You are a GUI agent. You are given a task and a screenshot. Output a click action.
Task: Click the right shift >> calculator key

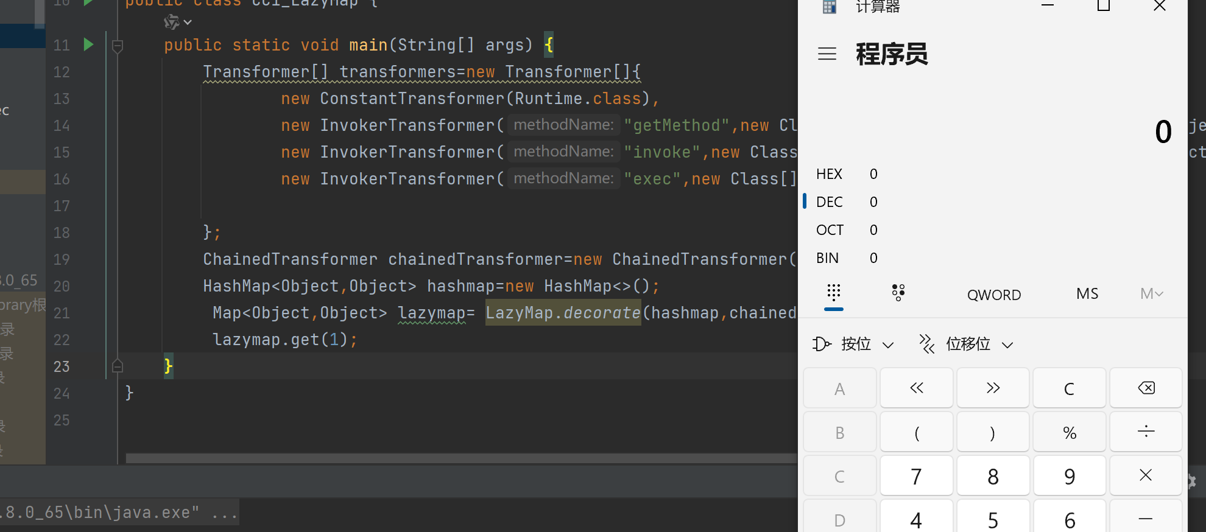point(993,388)
